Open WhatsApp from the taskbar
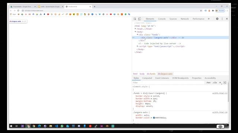Viewport: 238px width, 133px height. (62, 126)
